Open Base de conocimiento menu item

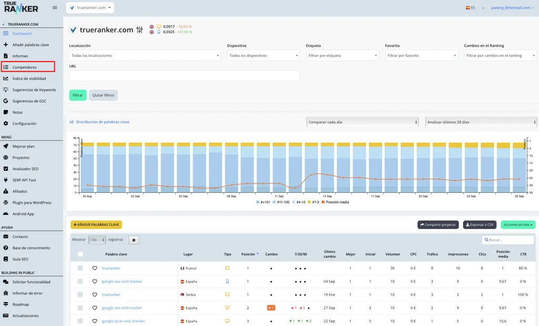[31, 248]
